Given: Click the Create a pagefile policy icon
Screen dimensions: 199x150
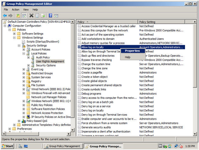Looking at the screenshot, I should (x=79, y=72).
